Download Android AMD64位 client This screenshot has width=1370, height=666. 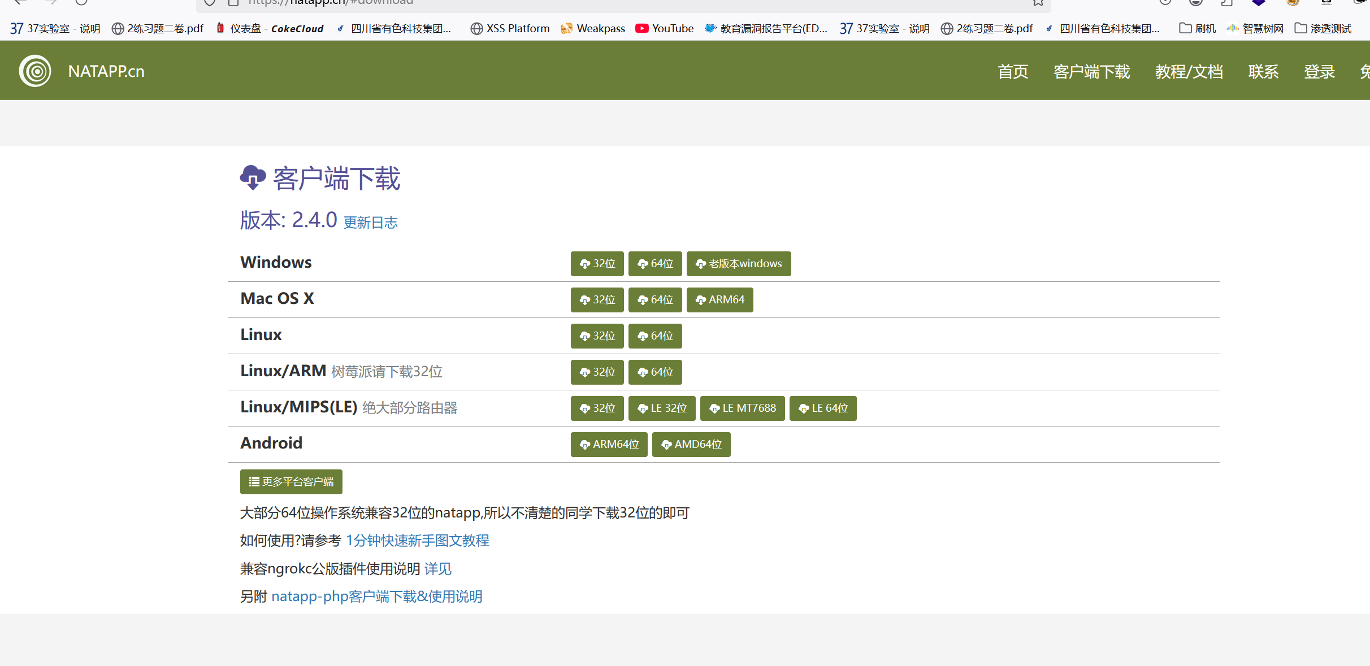[x=691, y=445]
